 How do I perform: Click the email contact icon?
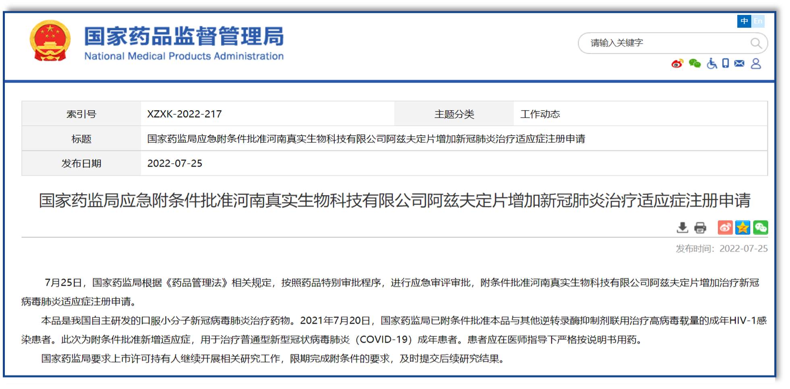pyautogui.click(x=739, y=63)
